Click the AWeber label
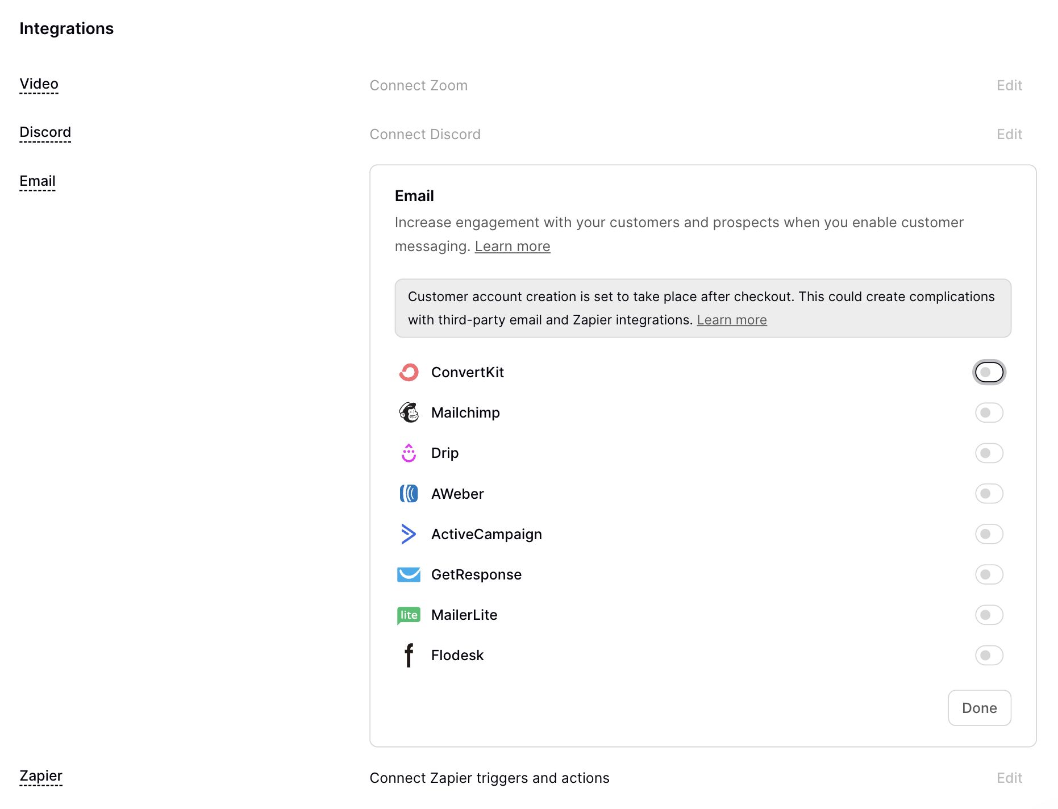 457,494
